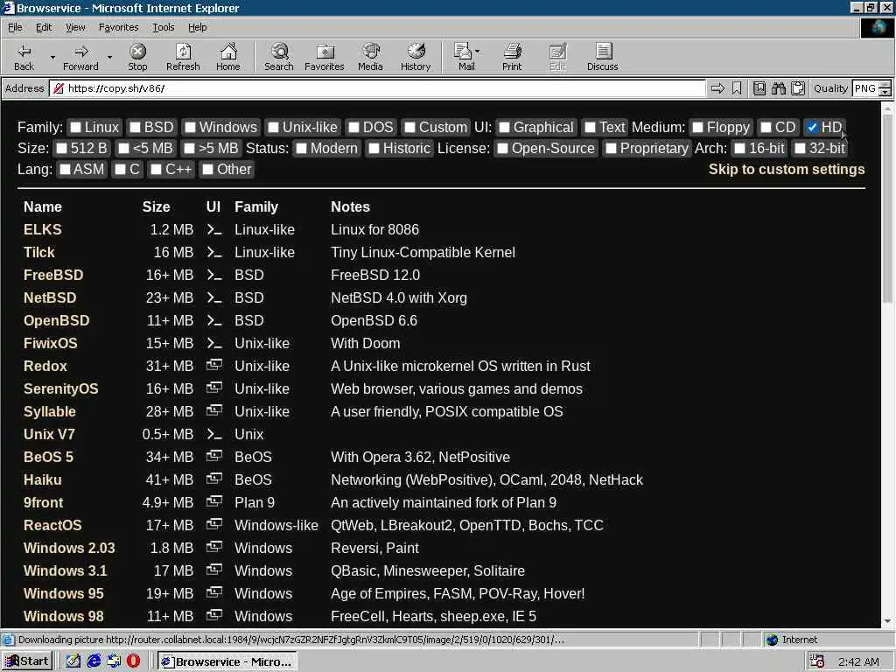Go to the Home page
The height and width of the screenshot is (672, 896).
pyautogui.click(x=228, y=57)
